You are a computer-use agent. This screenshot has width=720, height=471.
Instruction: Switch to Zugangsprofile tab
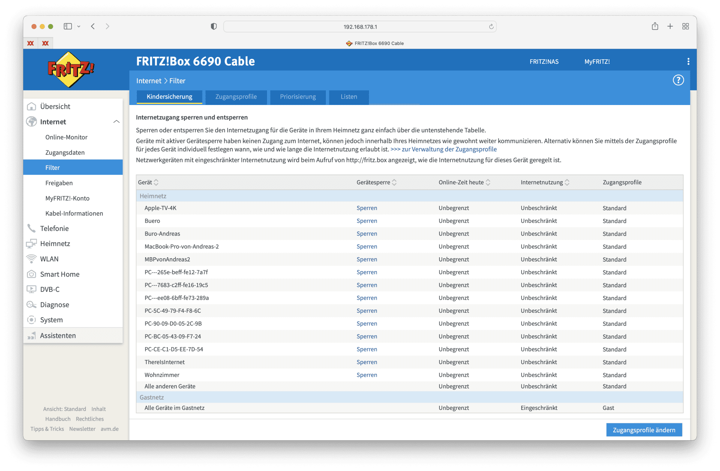(x=236, y=97)
